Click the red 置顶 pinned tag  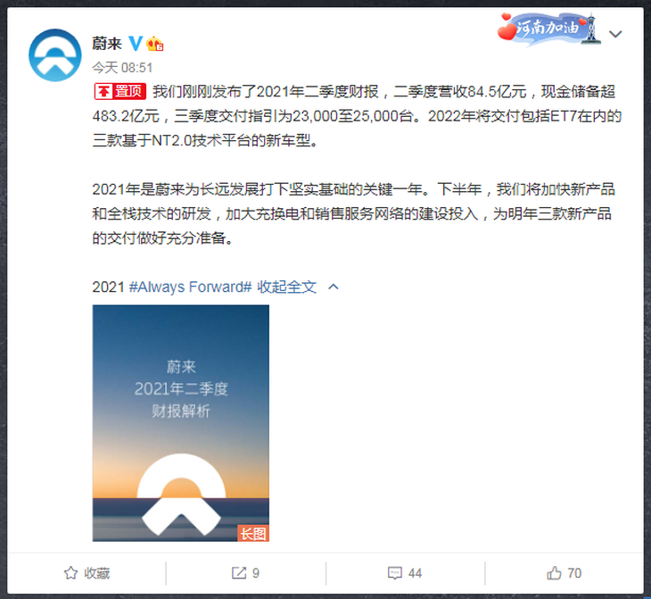119,91
